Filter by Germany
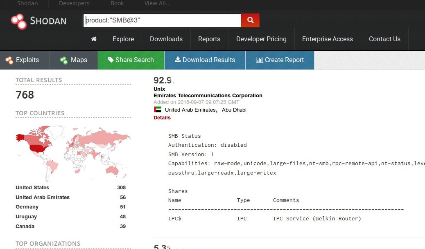Viewport: 425px width, 249px height. (27, 207)
